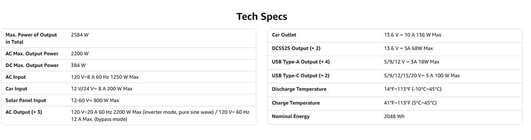Click the Car Outlet row label
Viewport: 531px width, 140px height.
coord(284,35)
